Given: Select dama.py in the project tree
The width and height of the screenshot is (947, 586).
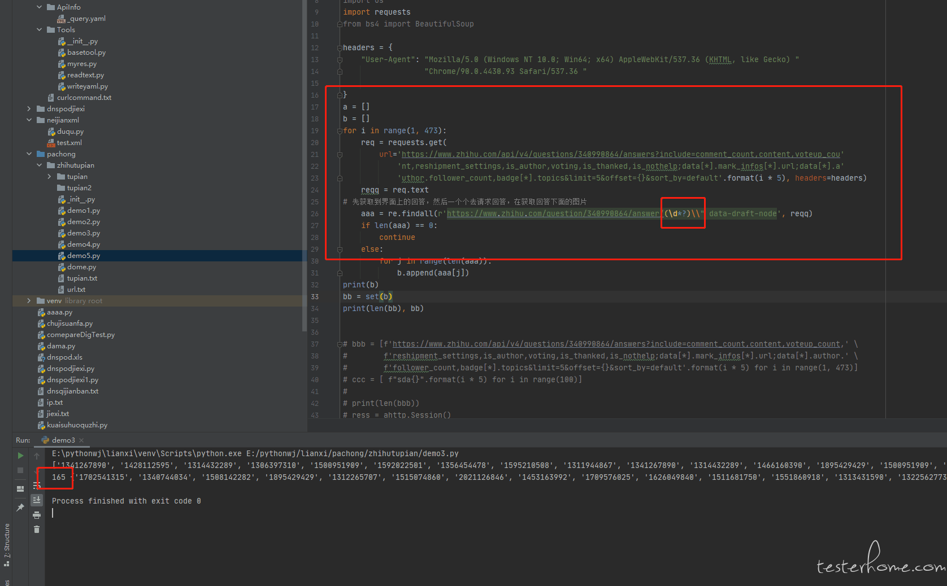Looking at the screenshot, I should [61, 346].
